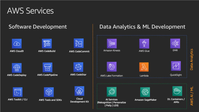Click the AI Services green icon
Image resolution: width=199 pixels, height=112 pixels.
click(112, 92)
